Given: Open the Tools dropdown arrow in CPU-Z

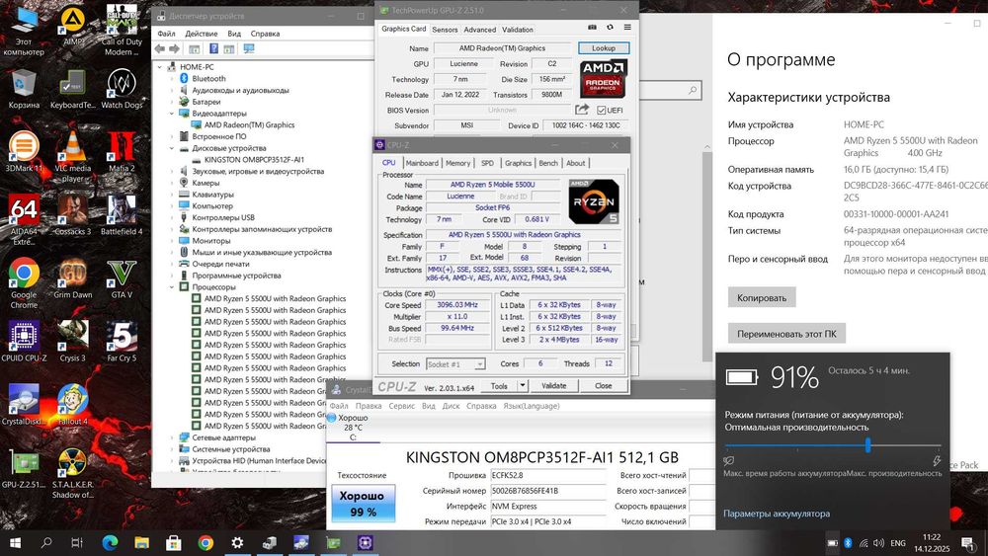Looking at the screenshot, I should [x=523, y=385].
